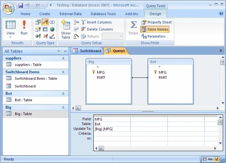226x163 pixels.
Task: Click the Update To cell [Big].[MFG]
Action: (112, 129)
